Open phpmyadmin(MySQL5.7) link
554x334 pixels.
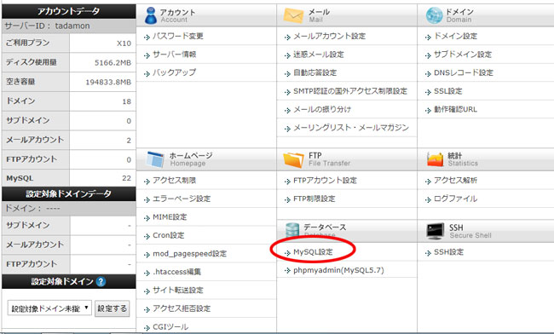(x=338, y=270)
